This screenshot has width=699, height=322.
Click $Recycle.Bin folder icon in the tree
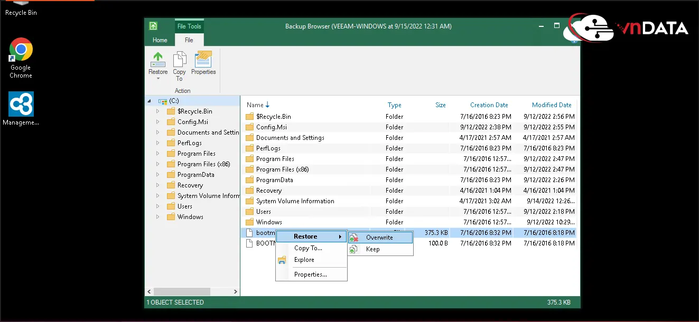coord(171,111)
